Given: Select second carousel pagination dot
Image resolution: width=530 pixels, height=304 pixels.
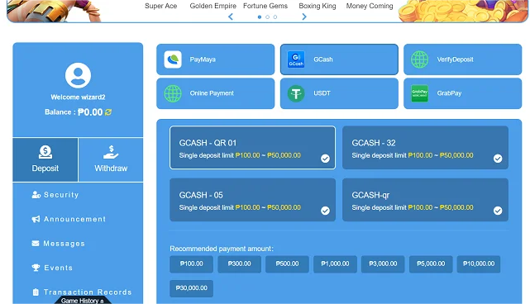Looking at the screenshot, I should pyautogui.click(x=267, y=17).
